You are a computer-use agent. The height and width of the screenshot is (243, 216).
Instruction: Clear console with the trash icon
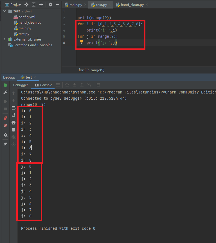13,130
